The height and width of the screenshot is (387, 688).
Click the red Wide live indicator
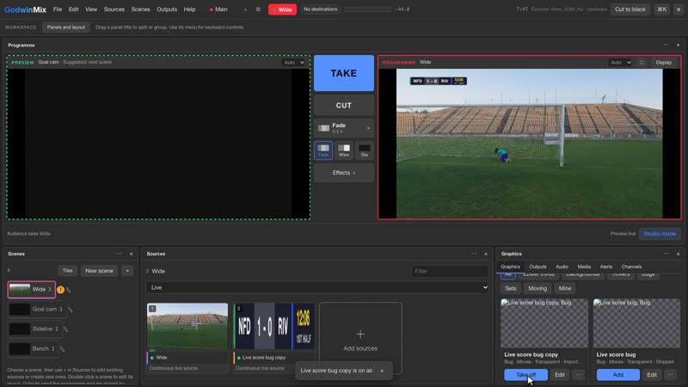click(x=282, y=9)
